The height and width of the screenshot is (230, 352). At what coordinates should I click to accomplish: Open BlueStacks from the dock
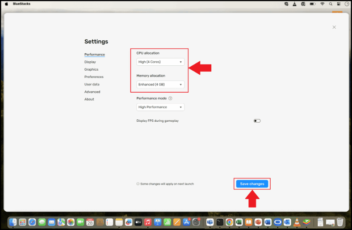tap(306, 222)
